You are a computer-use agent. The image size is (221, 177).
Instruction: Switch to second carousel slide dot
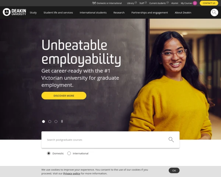(50, 121)
